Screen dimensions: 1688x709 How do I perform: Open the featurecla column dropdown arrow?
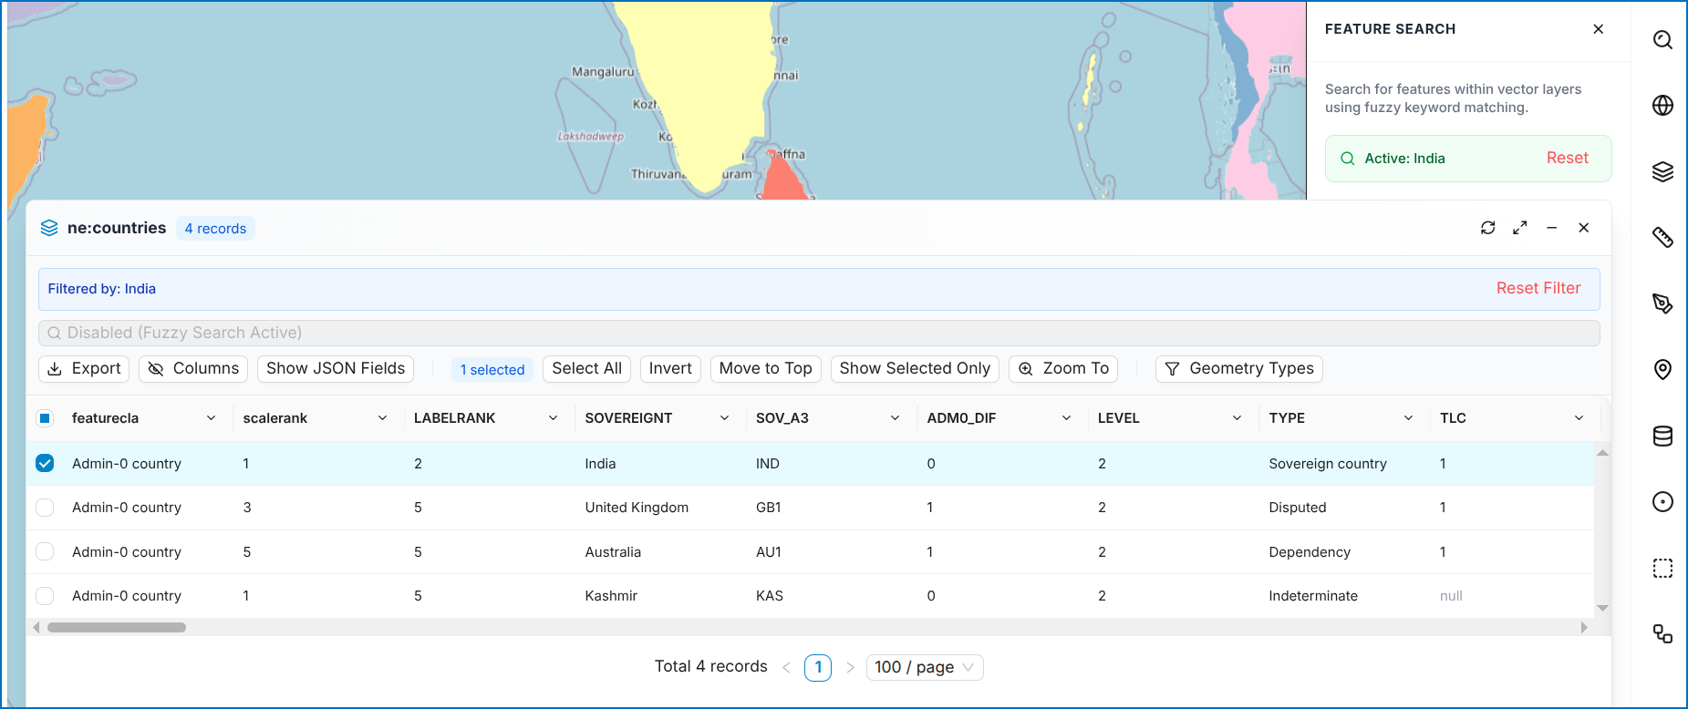click(x=211, y=418)
